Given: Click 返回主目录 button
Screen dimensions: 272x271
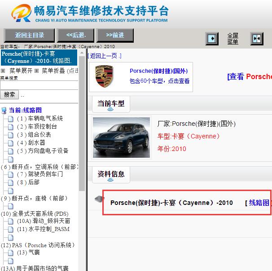Looking at the screenshot, I should point(29,36).
